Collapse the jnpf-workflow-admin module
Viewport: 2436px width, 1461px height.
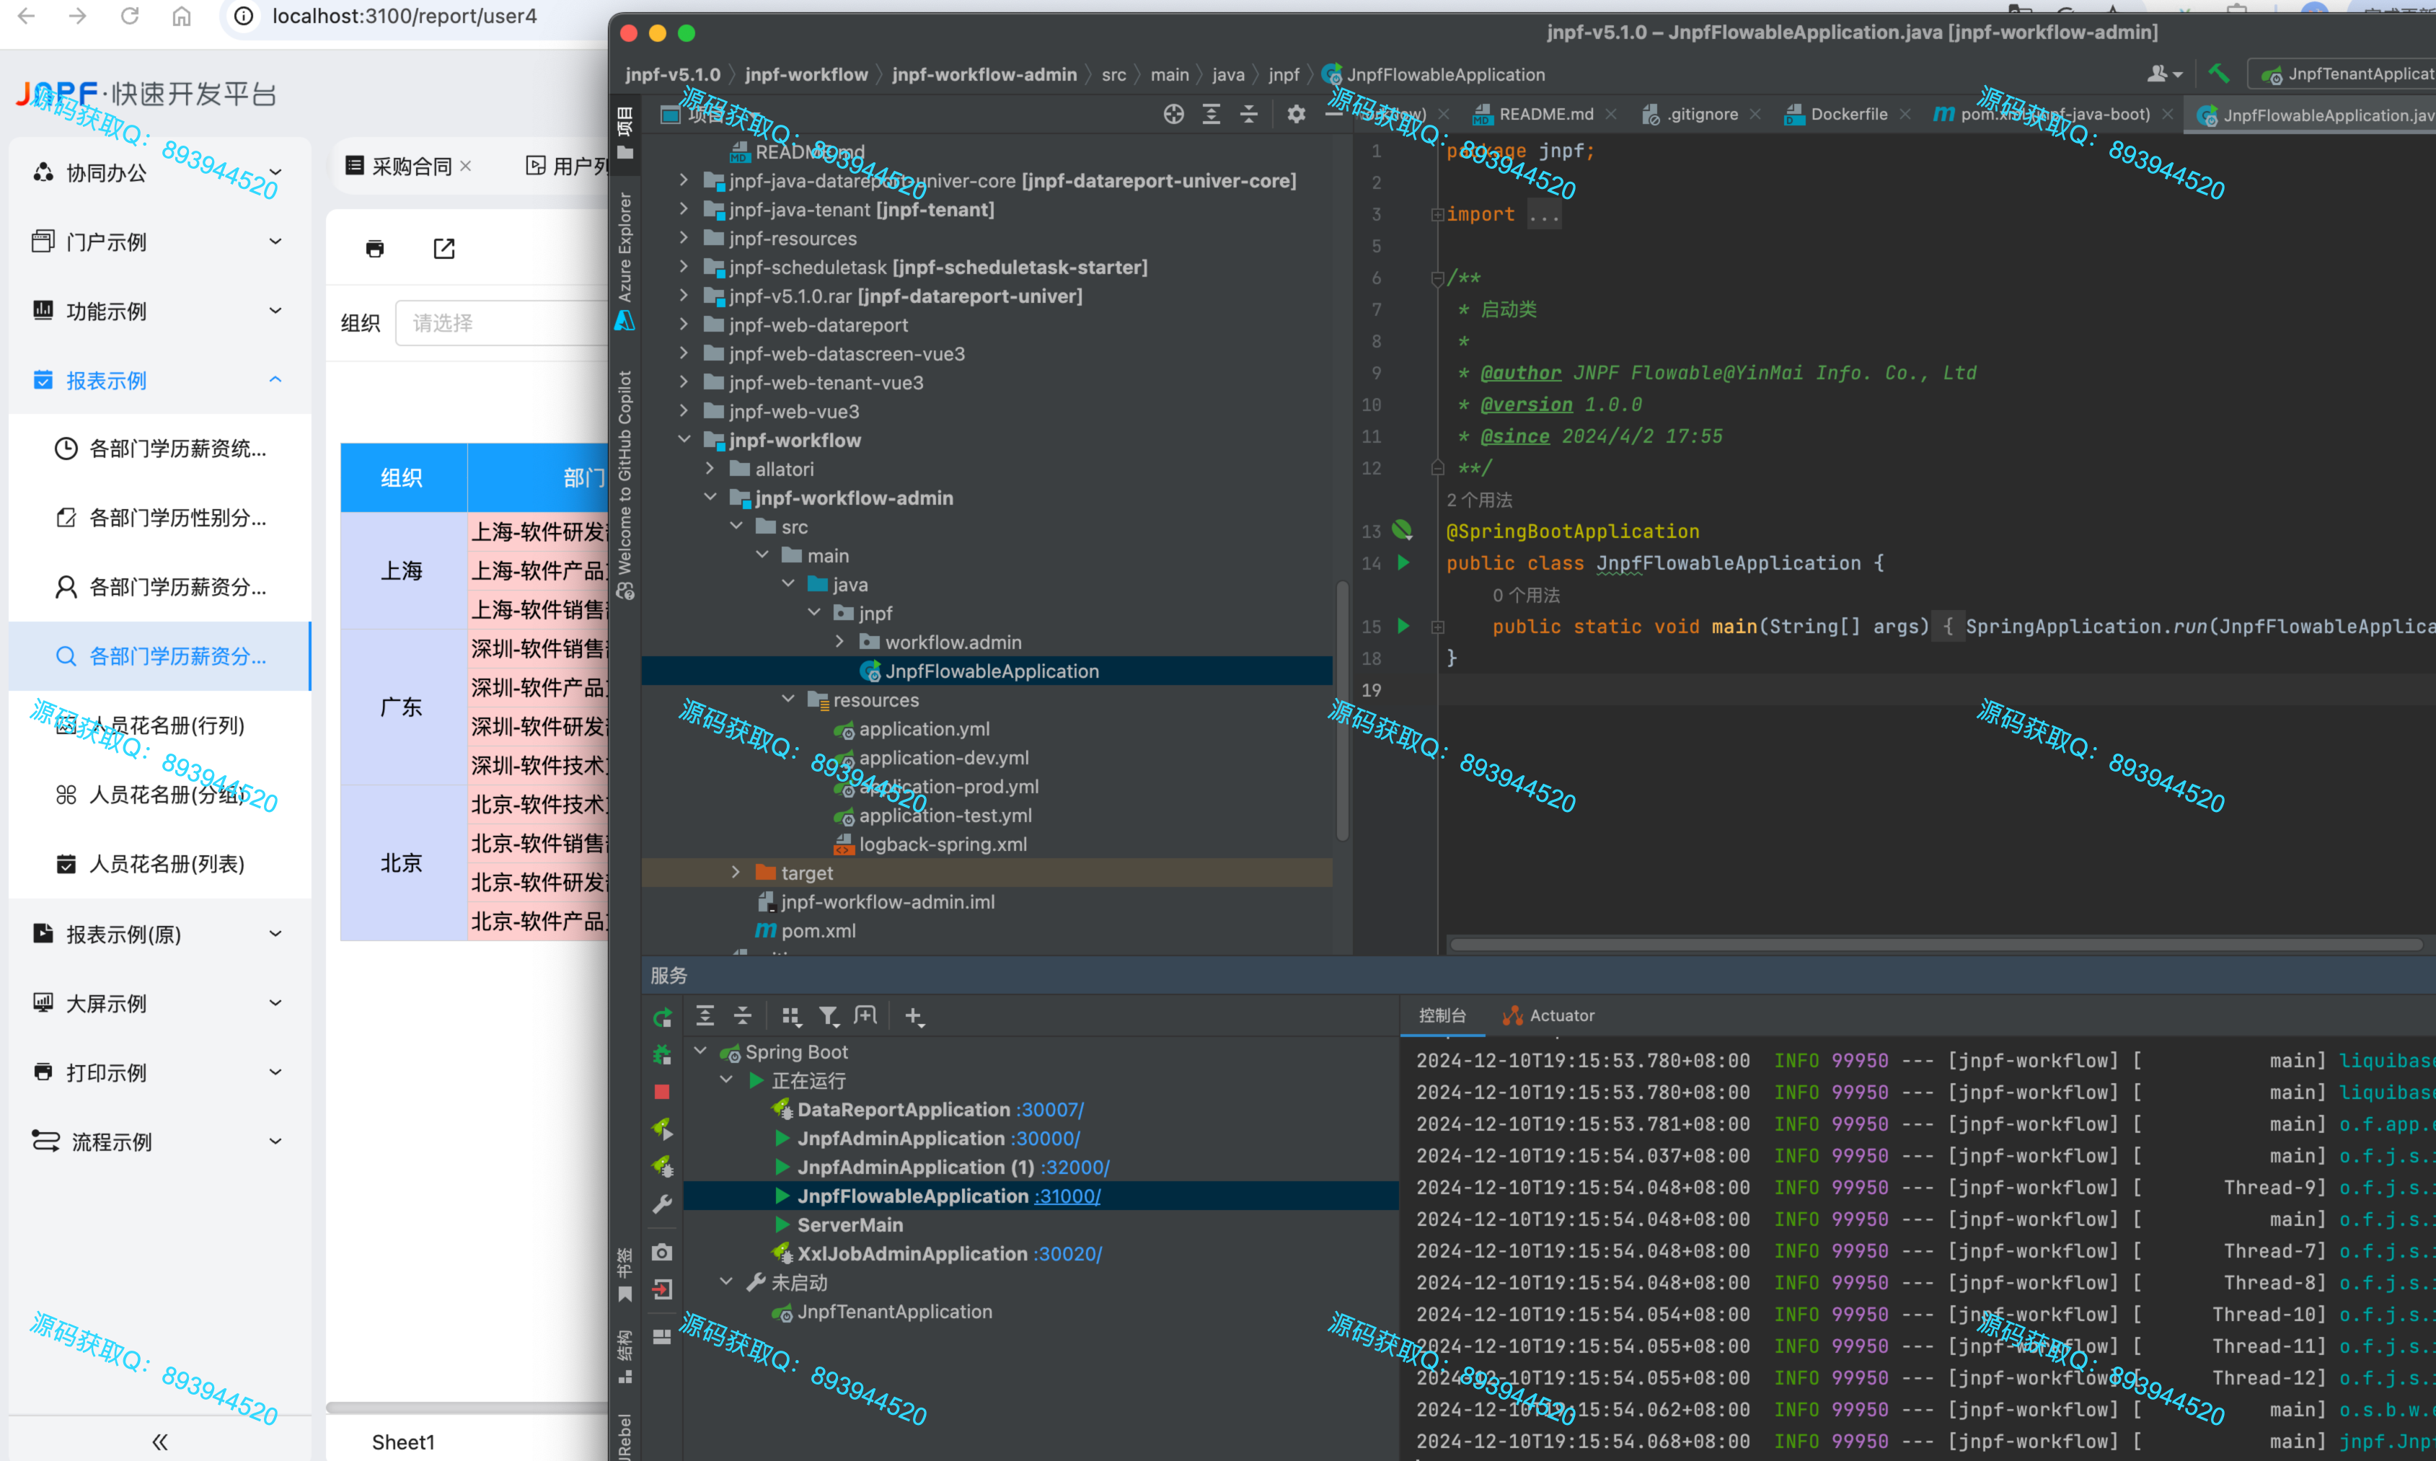point(710,498)
